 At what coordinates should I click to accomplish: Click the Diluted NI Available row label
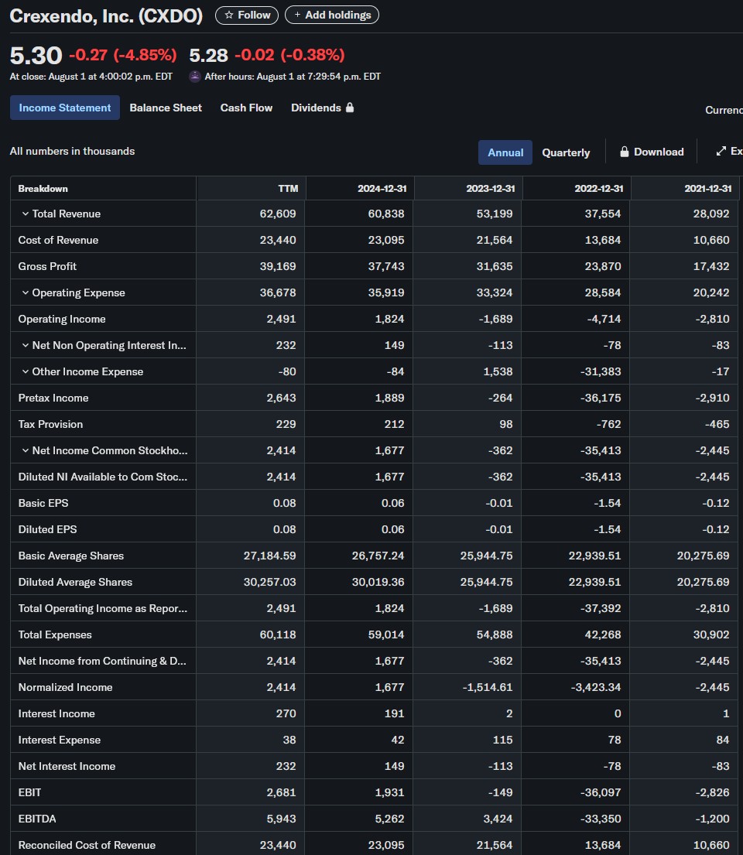[x=103, y=477]
